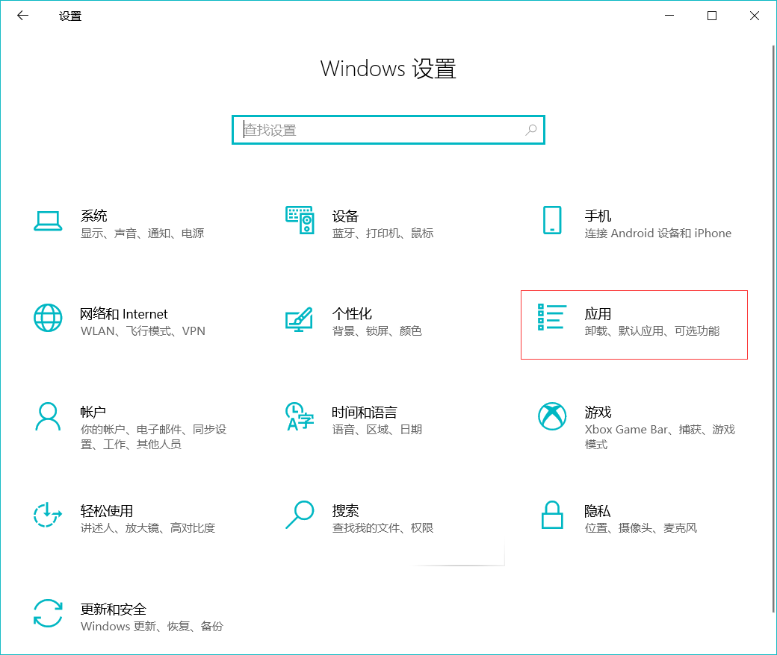Screen dimensions: 777x655
Task: Open the 应用 list icon
Action: (552, 317)
